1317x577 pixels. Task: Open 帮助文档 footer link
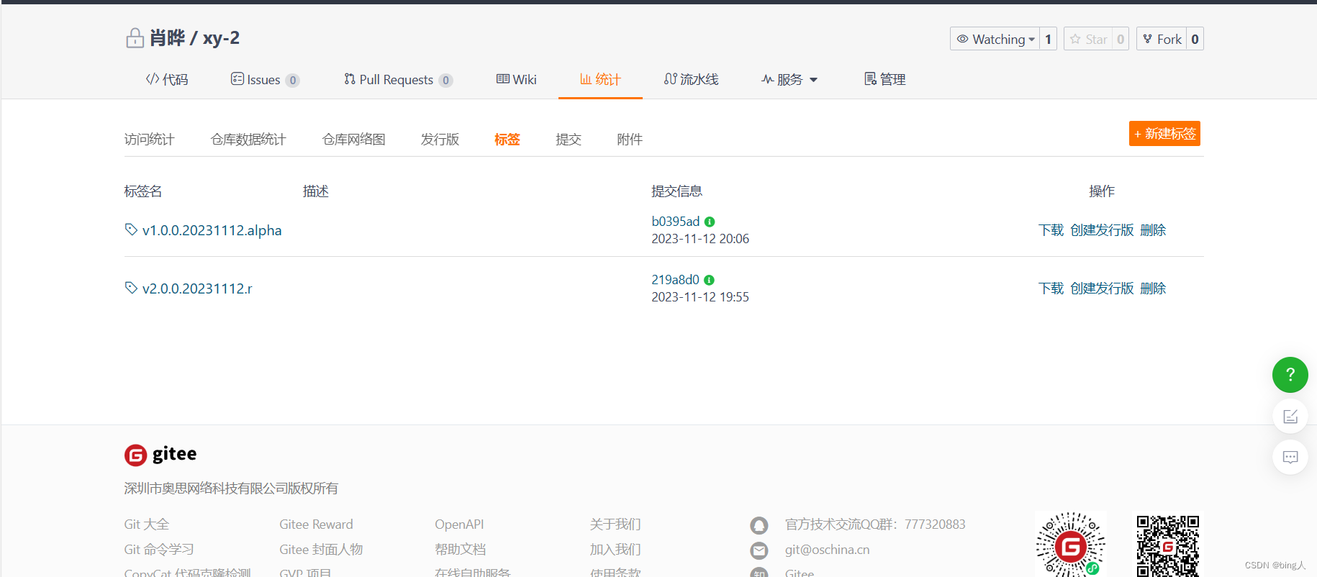click(460, 550)
